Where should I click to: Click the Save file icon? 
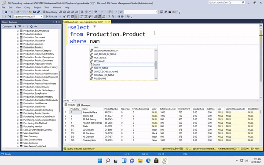click(x=34, y=12)
